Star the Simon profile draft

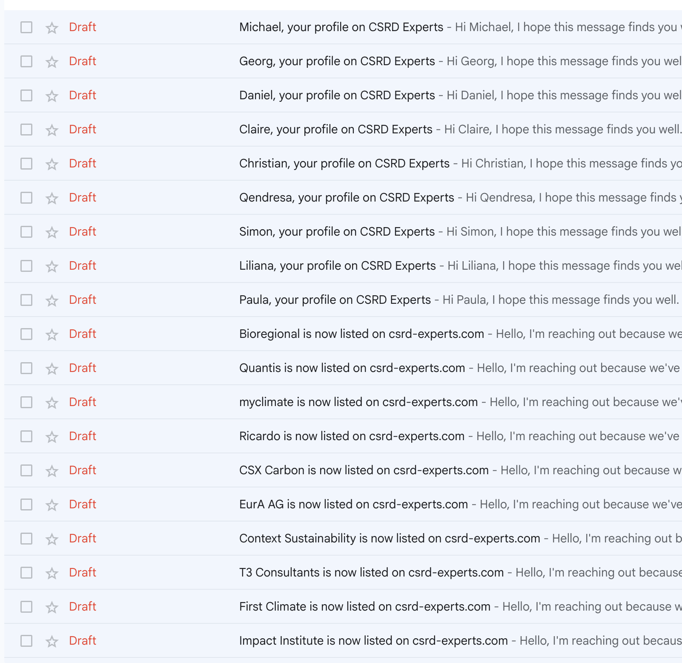tap(52, 232)
